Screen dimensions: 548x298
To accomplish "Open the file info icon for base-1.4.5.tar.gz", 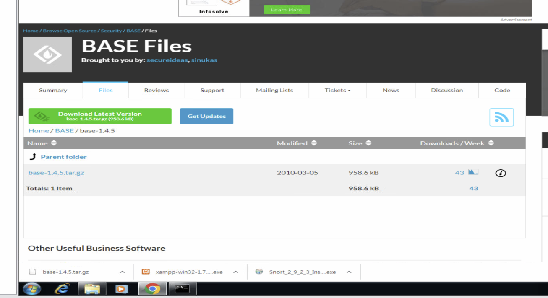I will point(501,173).
